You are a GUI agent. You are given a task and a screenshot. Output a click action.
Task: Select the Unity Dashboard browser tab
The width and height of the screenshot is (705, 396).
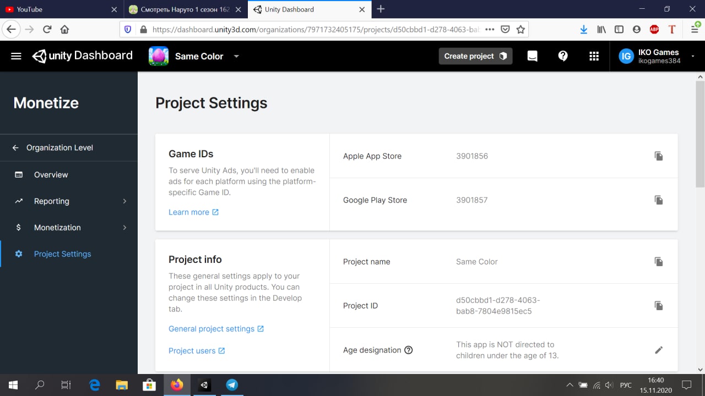pyautogui.click(x=308, y=9)
